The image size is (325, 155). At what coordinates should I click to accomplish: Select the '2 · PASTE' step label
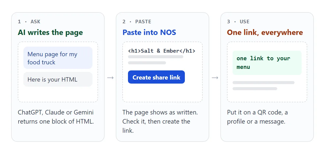point(137,22)
